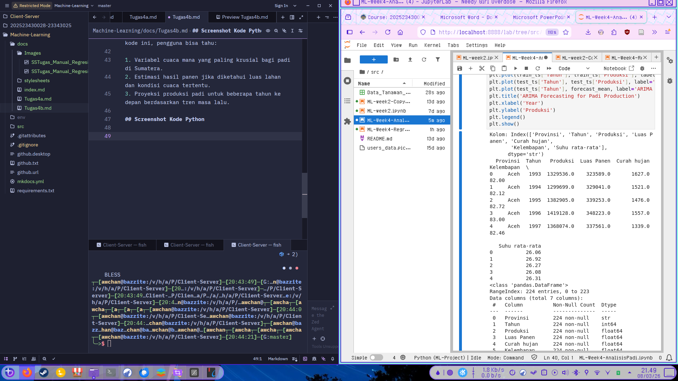Run the selected notebook cell
This screenshot has height=381, width=678.
coord(516,68)
